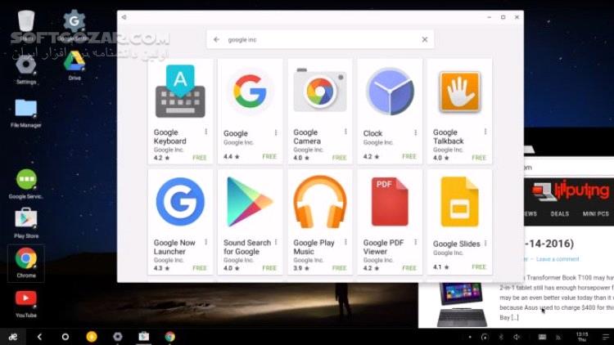Image resolution: width=614 pixels, height=345 pixels.
Task: Open the Google Talkback hand icon
Action: pos(460,92)
